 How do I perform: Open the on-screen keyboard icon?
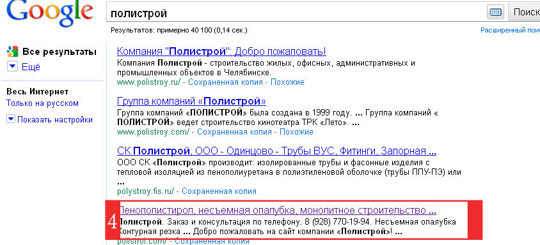tap(495, 12)
